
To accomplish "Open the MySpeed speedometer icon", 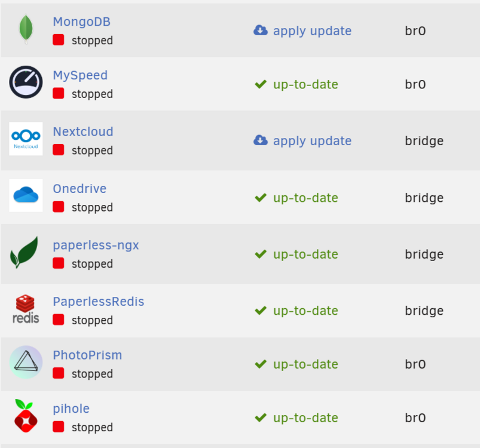I will click(26, 82).
